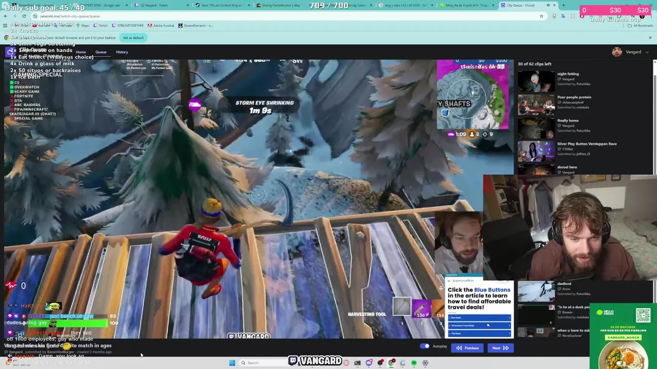Open the 'Silver Play Button Verstappen Rave' clip
657x369 pixels.
(x=587, y=144)
